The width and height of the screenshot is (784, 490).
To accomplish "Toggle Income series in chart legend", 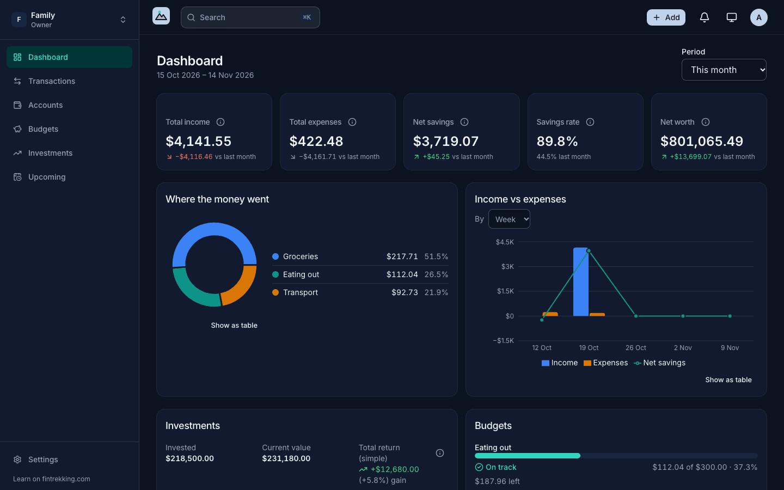I will pos(560,363).
